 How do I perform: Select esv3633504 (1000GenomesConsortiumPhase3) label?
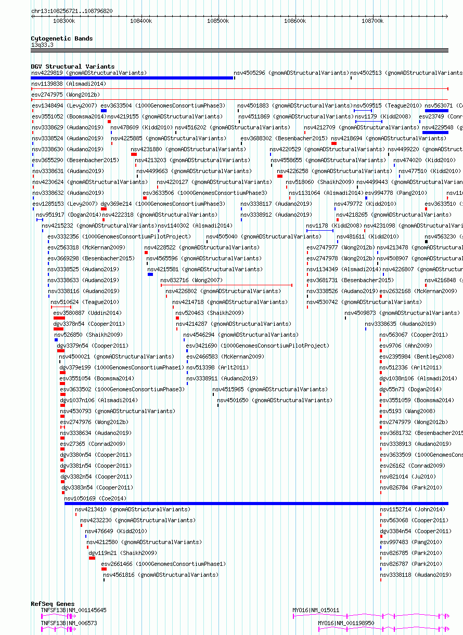click(163, 105)
